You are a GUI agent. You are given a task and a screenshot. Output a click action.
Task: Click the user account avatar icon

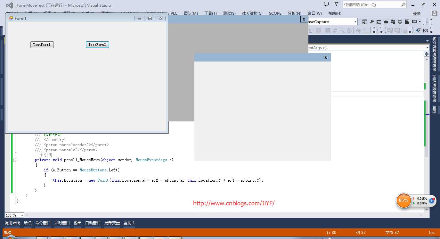[x=435, y=13]
